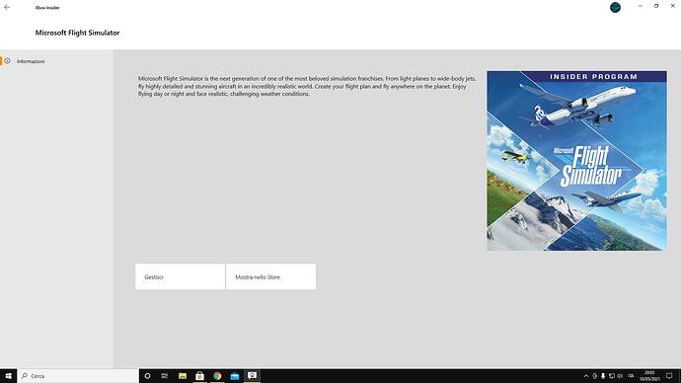
Task: Click the Flight Simulator description paragraph
Action: click(307, 86)
